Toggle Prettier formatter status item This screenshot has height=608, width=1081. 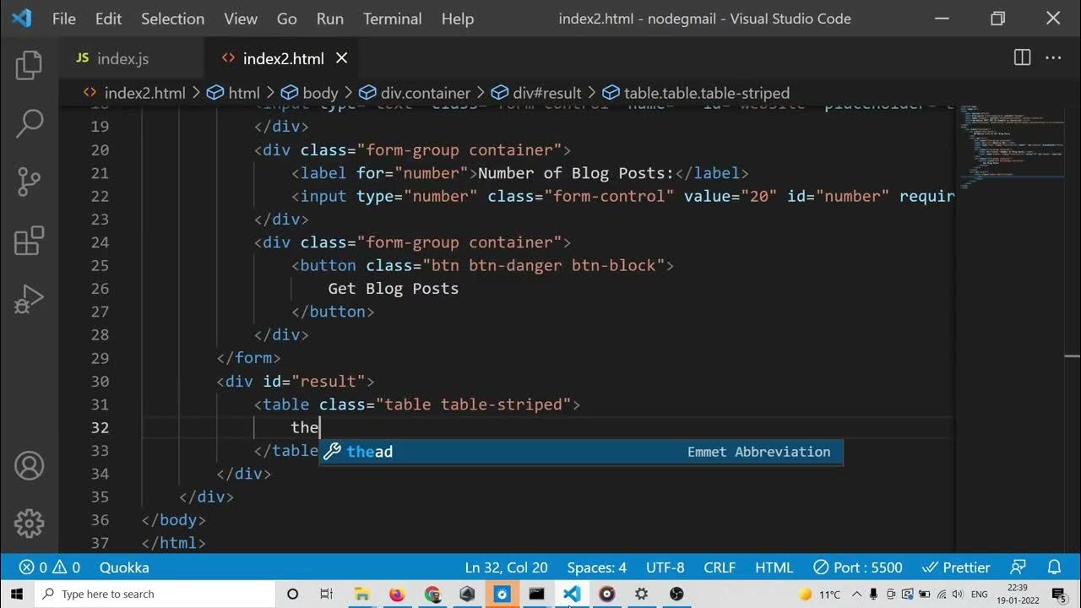click(956, 567)
